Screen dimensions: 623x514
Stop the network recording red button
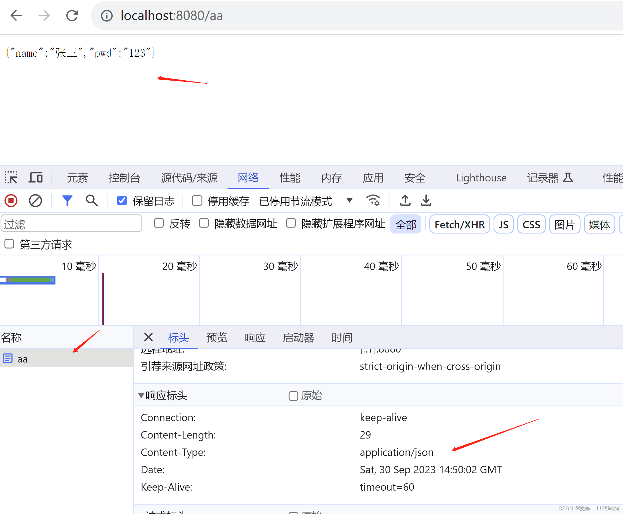(x=11, y=201)
